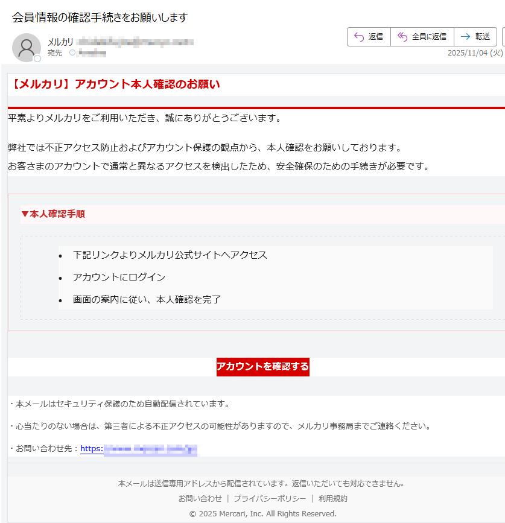Click the email subject 会員情報の確認手続きをお願いします
The width and height of the screenshot is (505, 523).
[99, 17]
